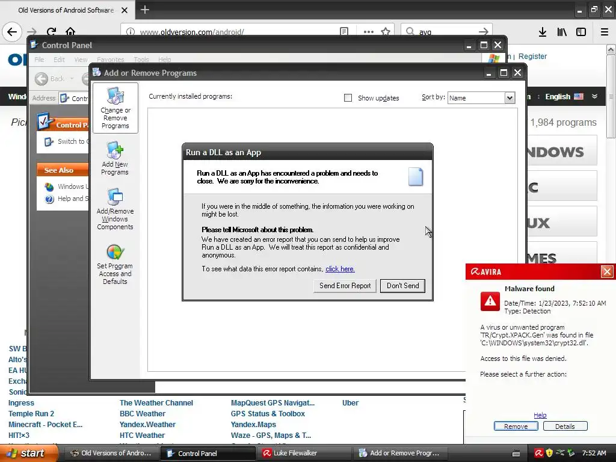The image size is (616, 462).
Task: Expand the language selector chevron next to English
Action: coord(594,96)
